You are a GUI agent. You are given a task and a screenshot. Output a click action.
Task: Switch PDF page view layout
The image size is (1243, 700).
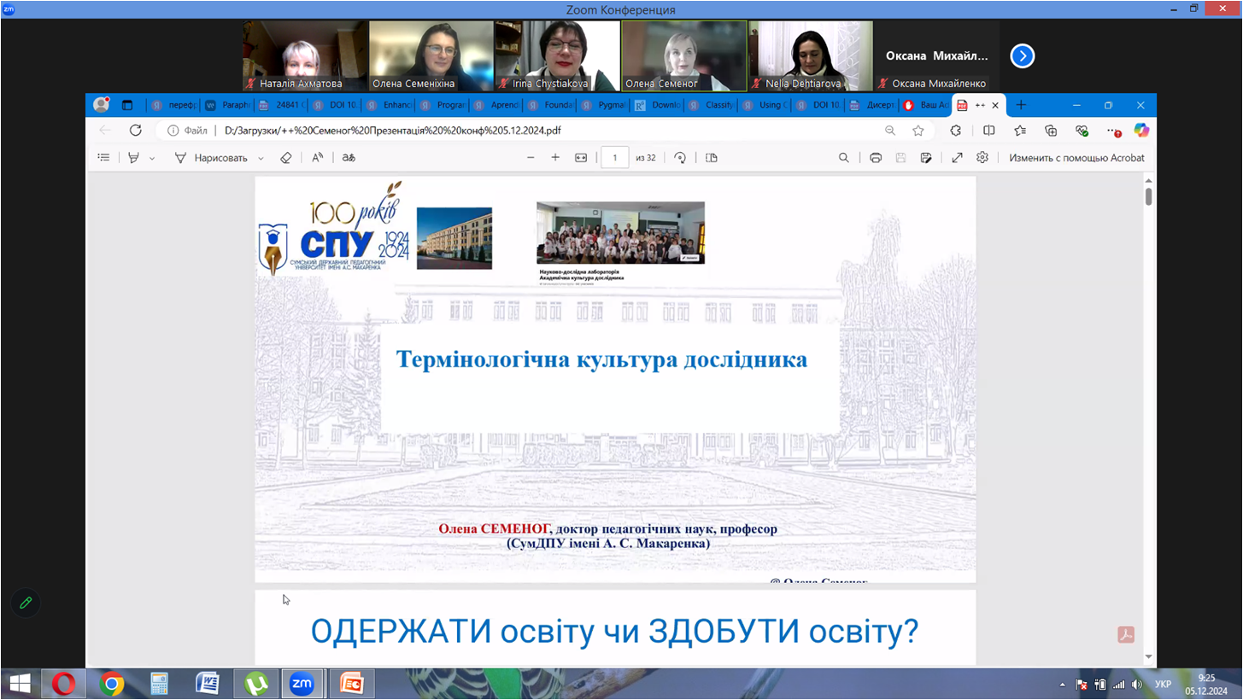pos(712,158)
